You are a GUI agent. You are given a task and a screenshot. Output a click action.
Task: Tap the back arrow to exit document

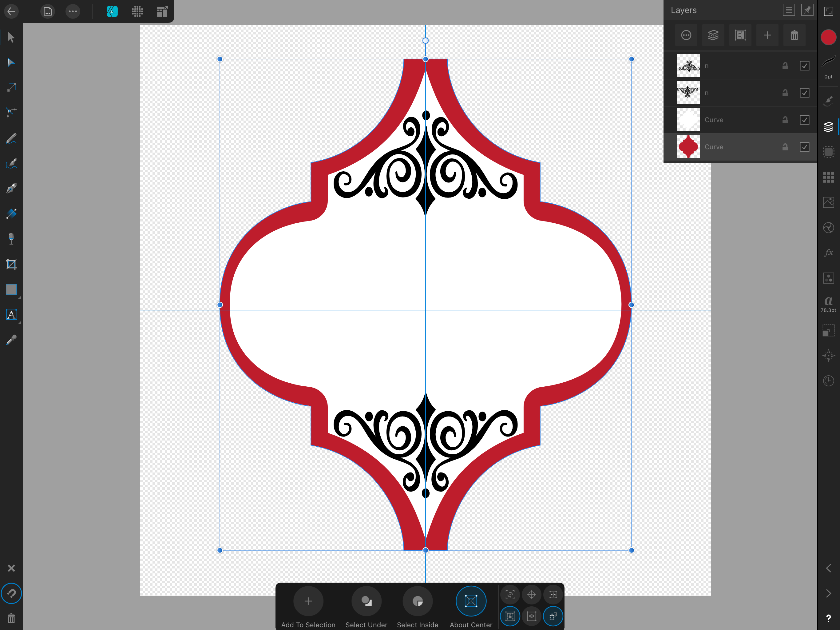[11, 11]
